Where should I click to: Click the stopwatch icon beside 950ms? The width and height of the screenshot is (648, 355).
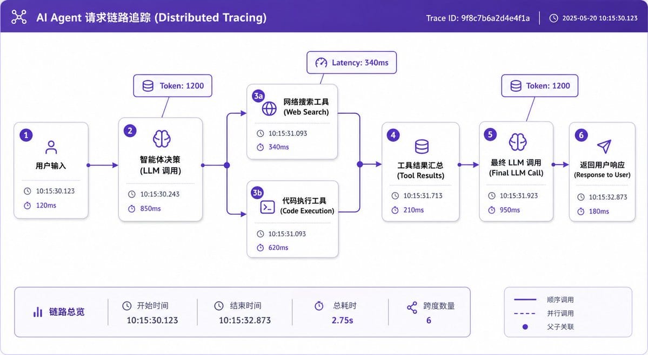491,210
